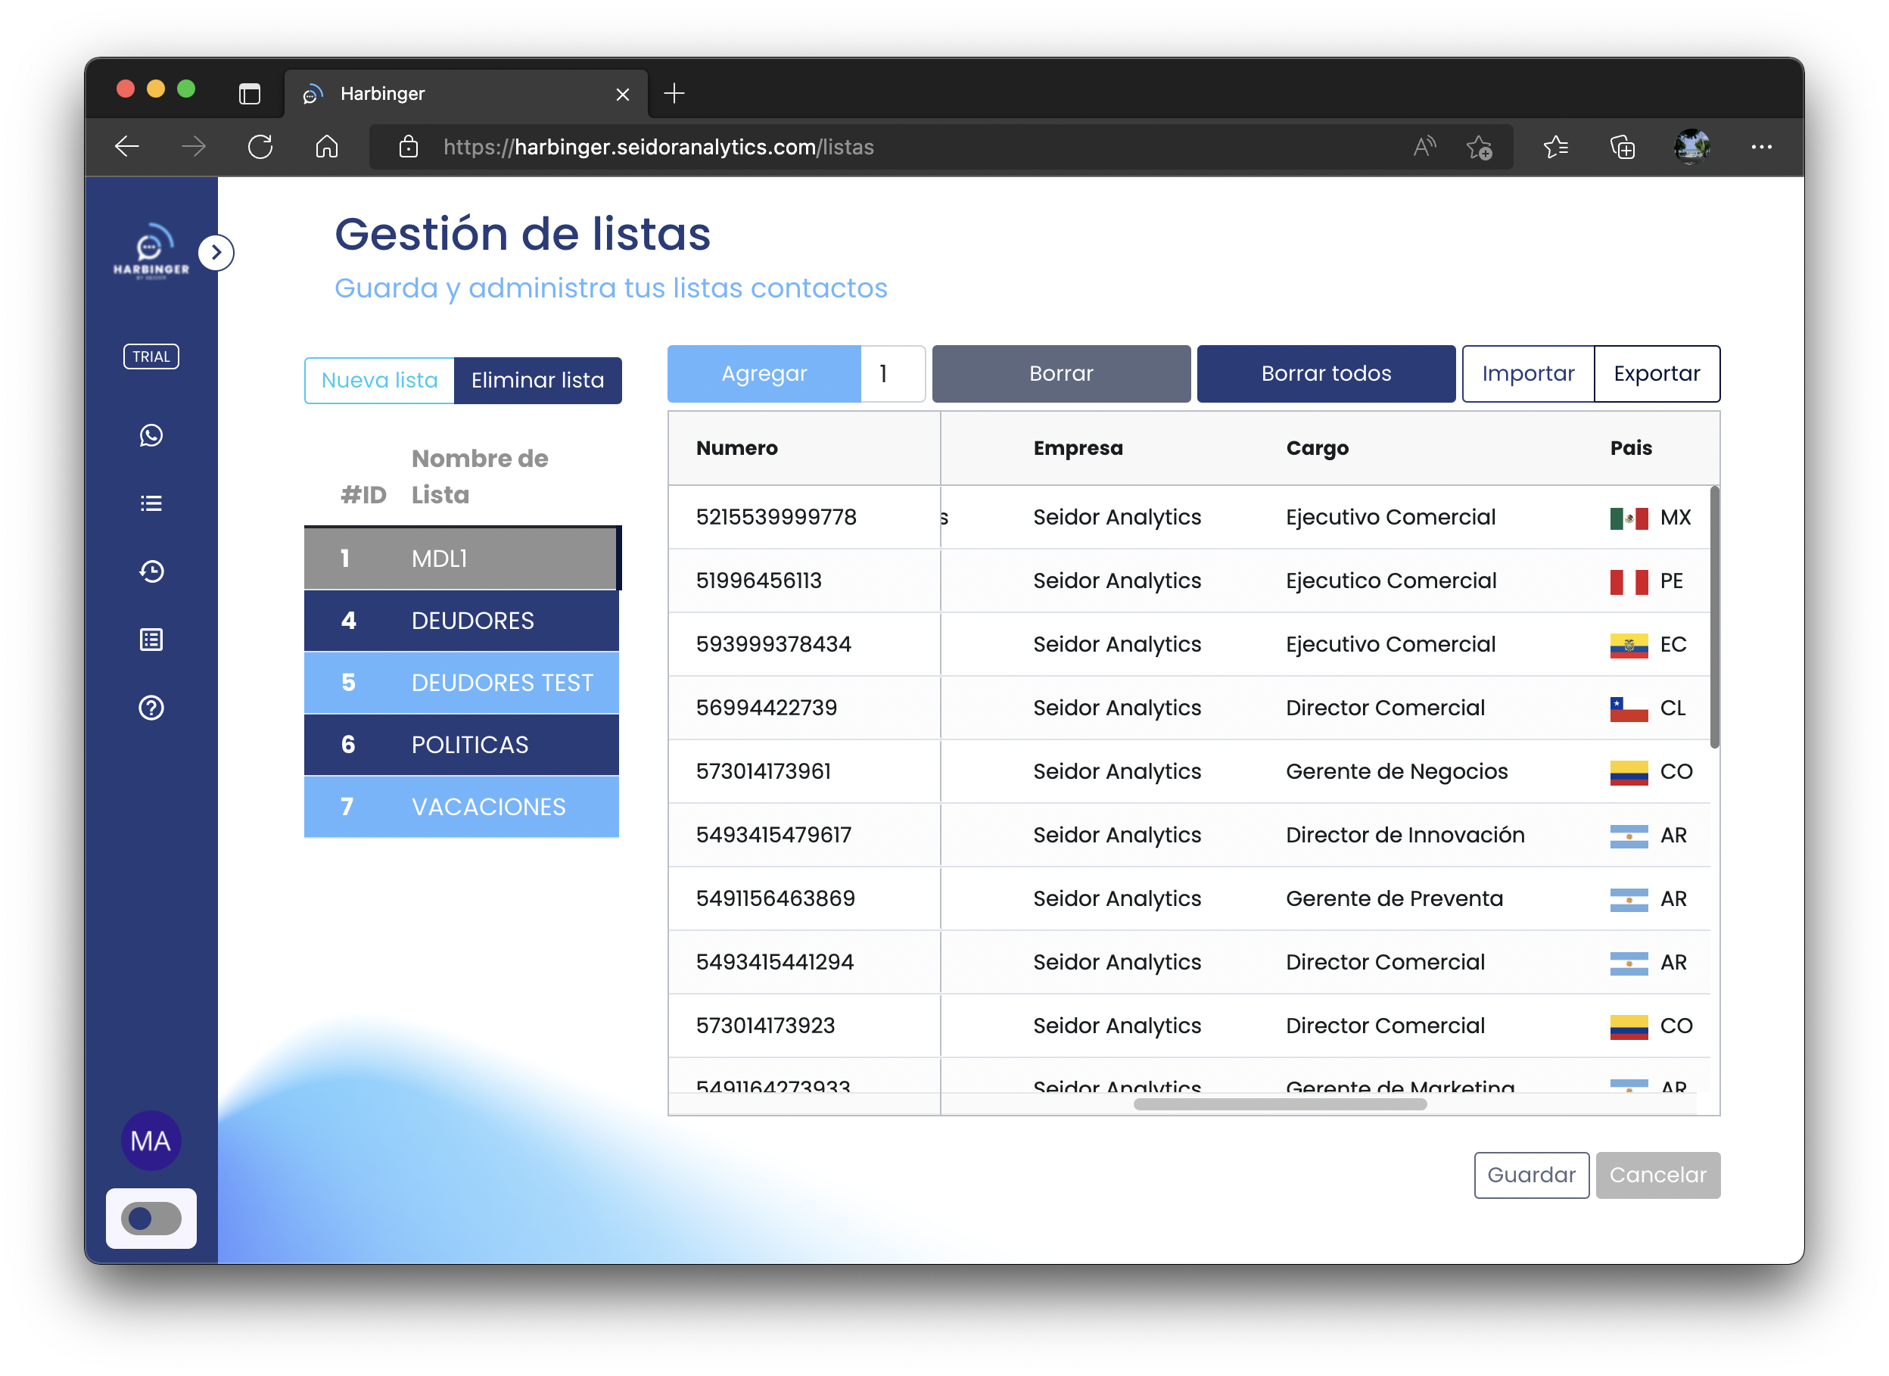Open browser collections icon
This screenshot has width=1889, height=1376.
click(1623, 147)
